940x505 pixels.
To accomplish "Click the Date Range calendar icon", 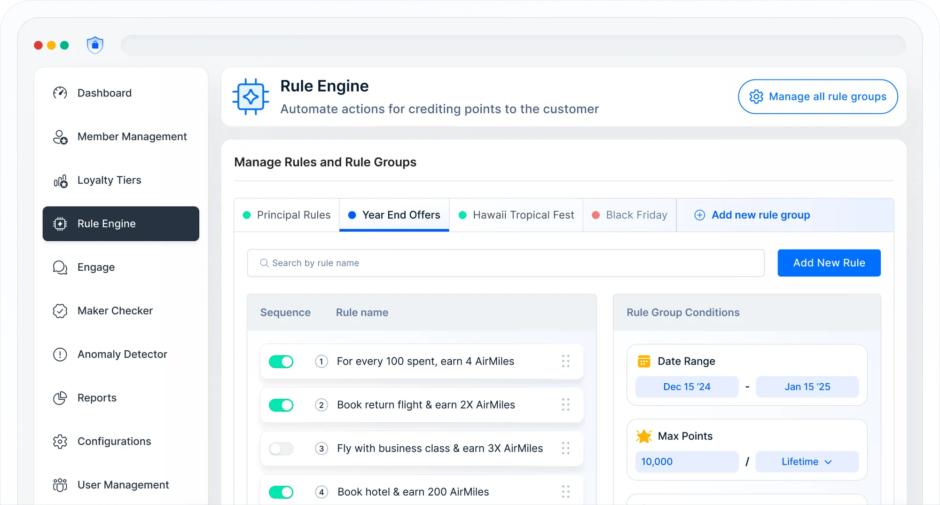I will pyautogui.click(x=644, y=361).
